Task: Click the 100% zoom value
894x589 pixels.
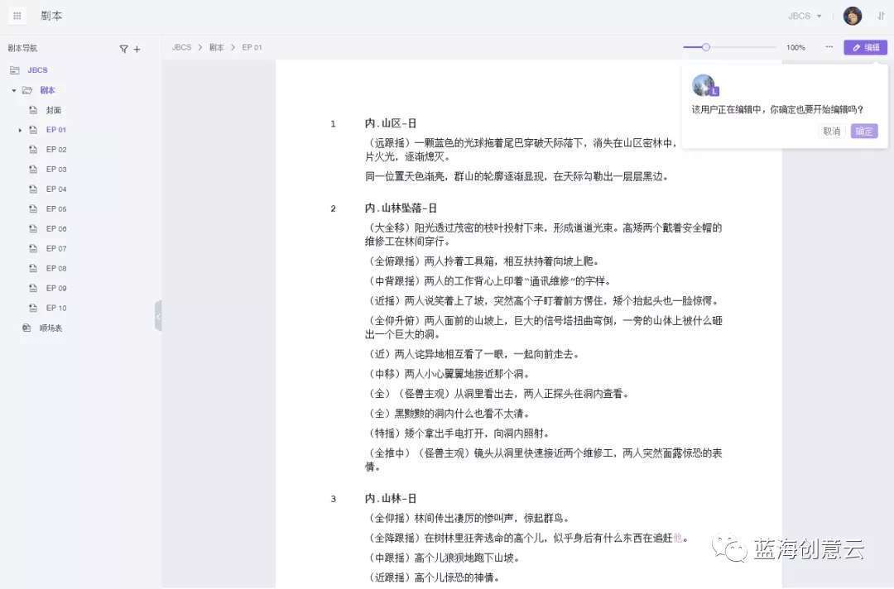Action: click(x=795, y=47)
